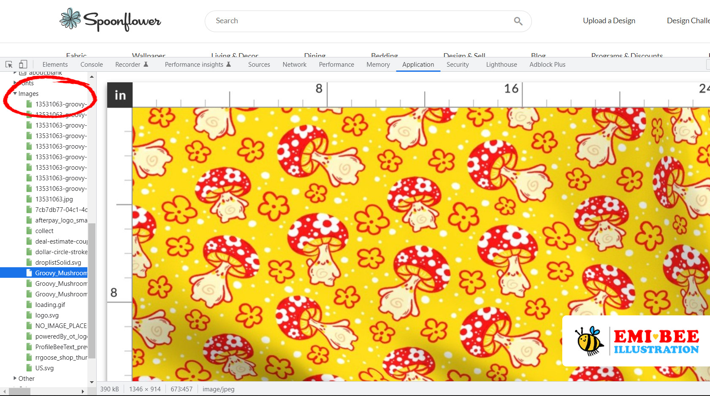Select the droplistSolid.svg resource
The height and width of the screenshot is (396, 710).
coord(58,262)
